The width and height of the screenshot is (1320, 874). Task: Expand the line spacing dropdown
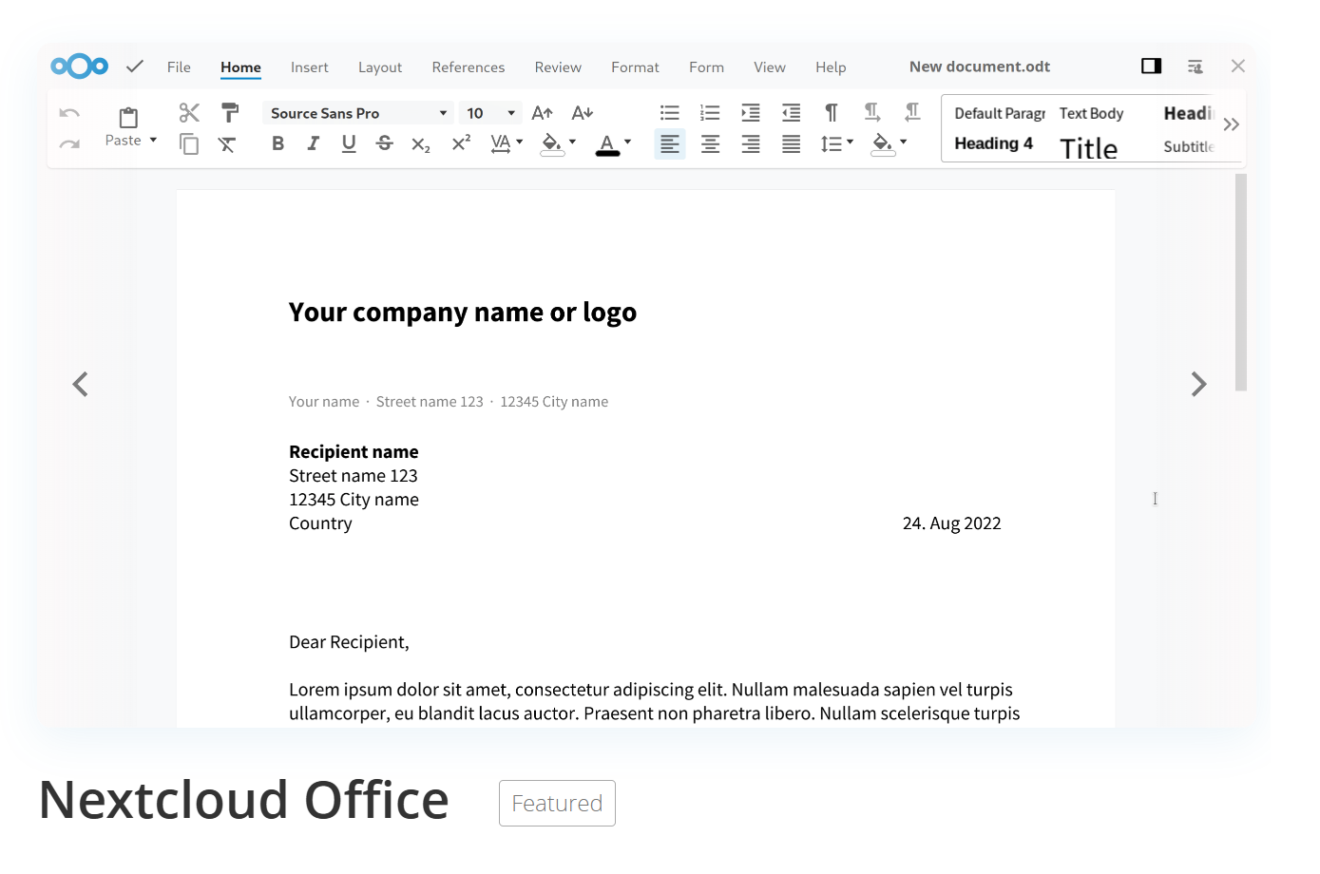(850, 143)
